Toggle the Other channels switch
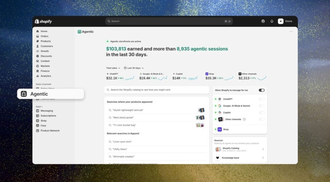Screen dimensions: 330x182 point(262,119)
